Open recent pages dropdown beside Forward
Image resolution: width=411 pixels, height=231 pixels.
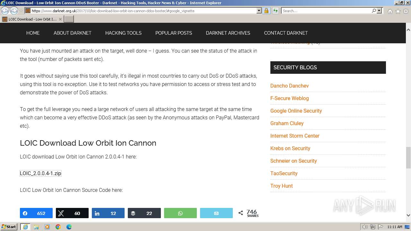click(21, 11)
